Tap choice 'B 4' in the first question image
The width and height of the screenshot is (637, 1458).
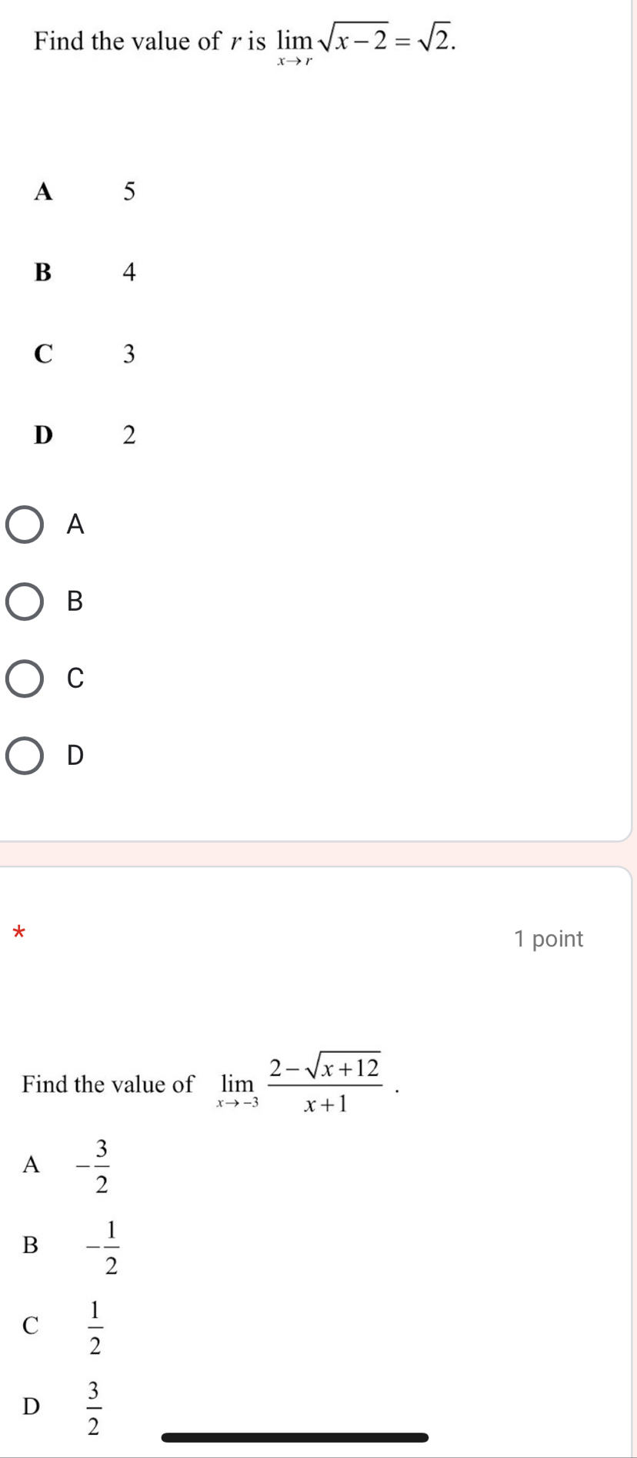point(85,272)
